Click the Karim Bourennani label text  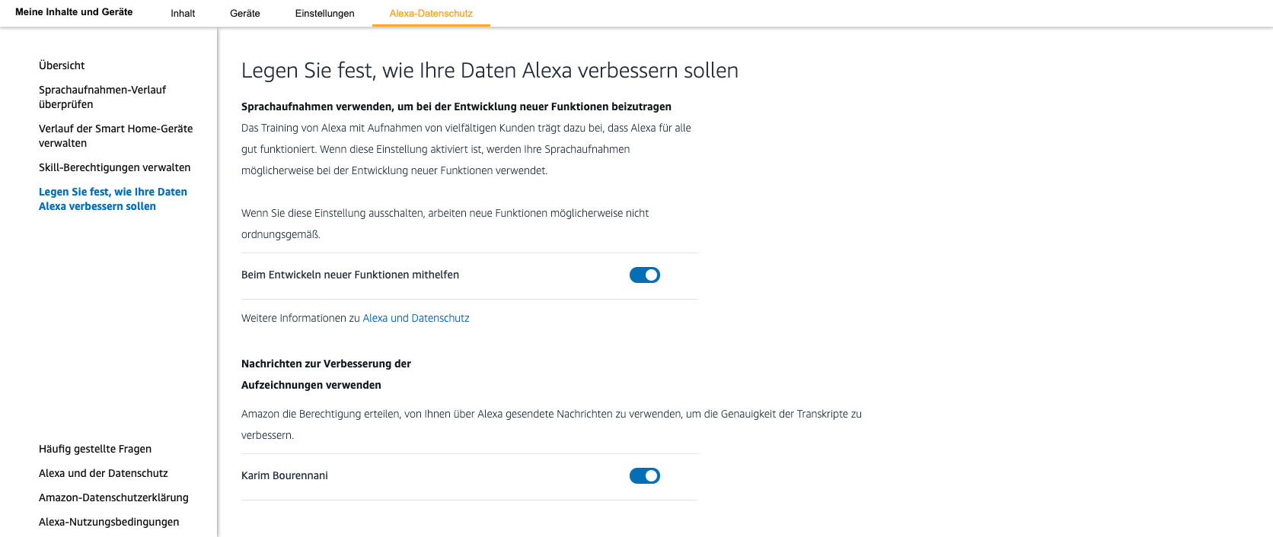pos(285,475)
